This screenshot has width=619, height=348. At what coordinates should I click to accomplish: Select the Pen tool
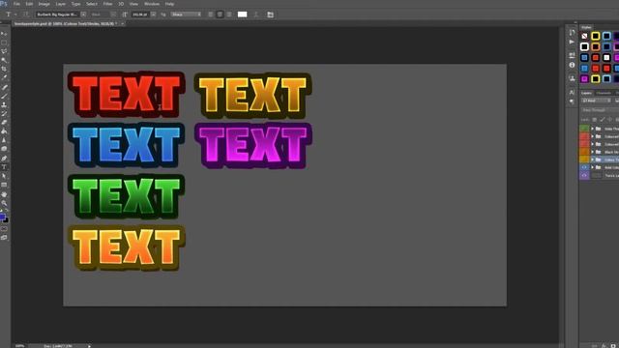tap(4, 159)
